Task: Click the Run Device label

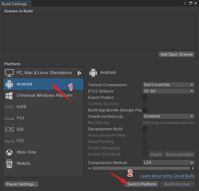Action: tap(98, 123)
